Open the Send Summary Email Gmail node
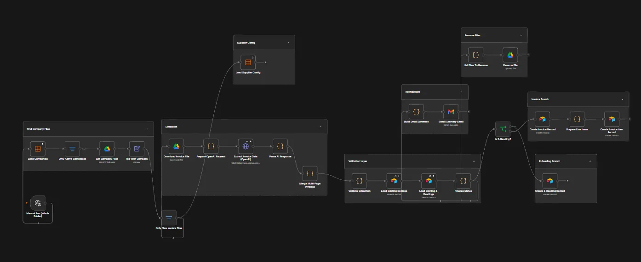Viewport: 641px width, 262px height. [x=451, y=111]
